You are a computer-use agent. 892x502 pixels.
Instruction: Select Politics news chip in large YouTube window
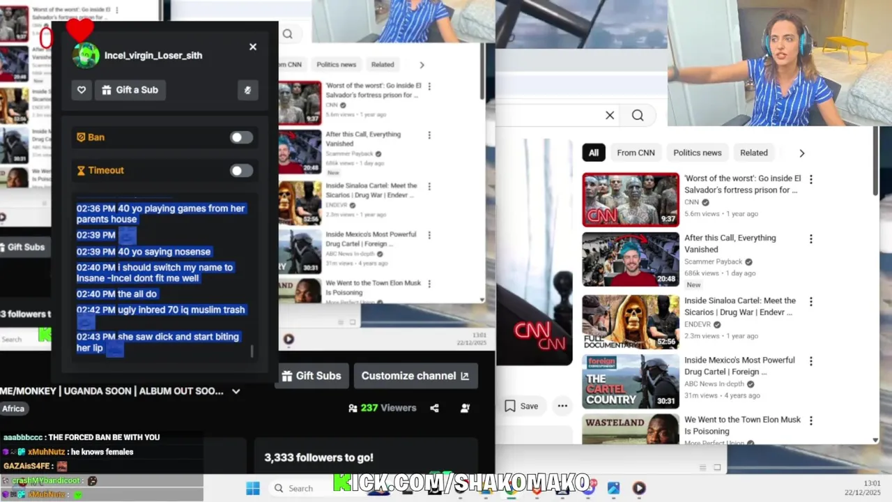697,153
